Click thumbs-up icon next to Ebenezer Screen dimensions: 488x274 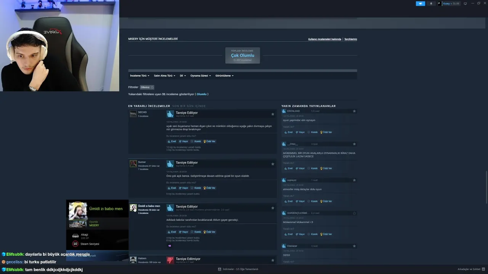tap(284, 246)
